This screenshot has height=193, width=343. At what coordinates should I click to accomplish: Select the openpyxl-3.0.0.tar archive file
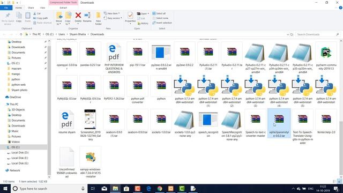(66, 56)
